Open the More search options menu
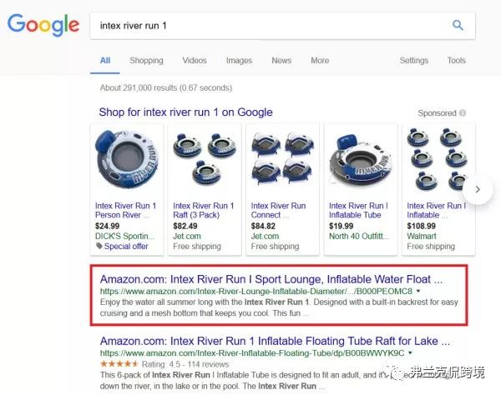 click(320, 61)
